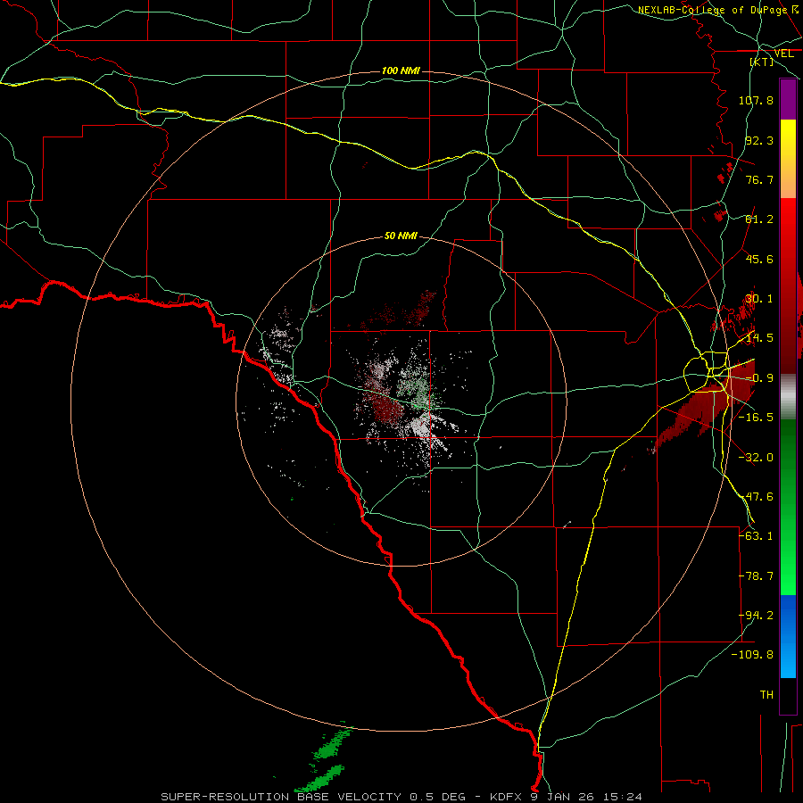Select the 61.2 legend value
Screen dimensions: 803x803
pos(759,219)
